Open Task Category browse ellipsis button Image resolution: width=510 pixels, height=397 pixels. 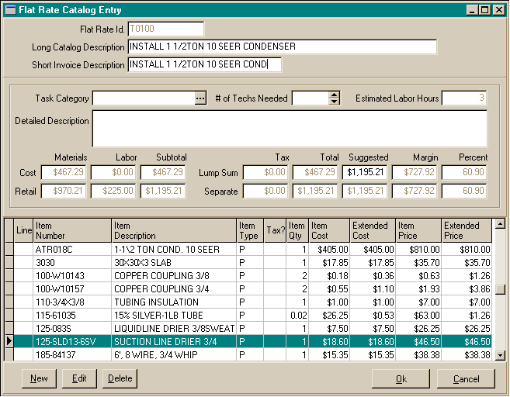pyautogui.click(x=200, y=98)
